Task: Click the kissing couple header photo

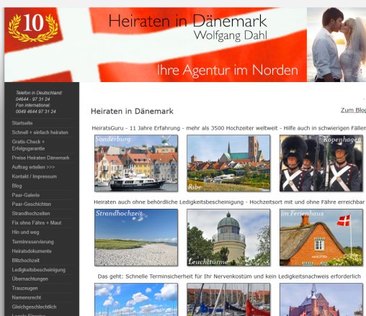Action: pos(336,45)
